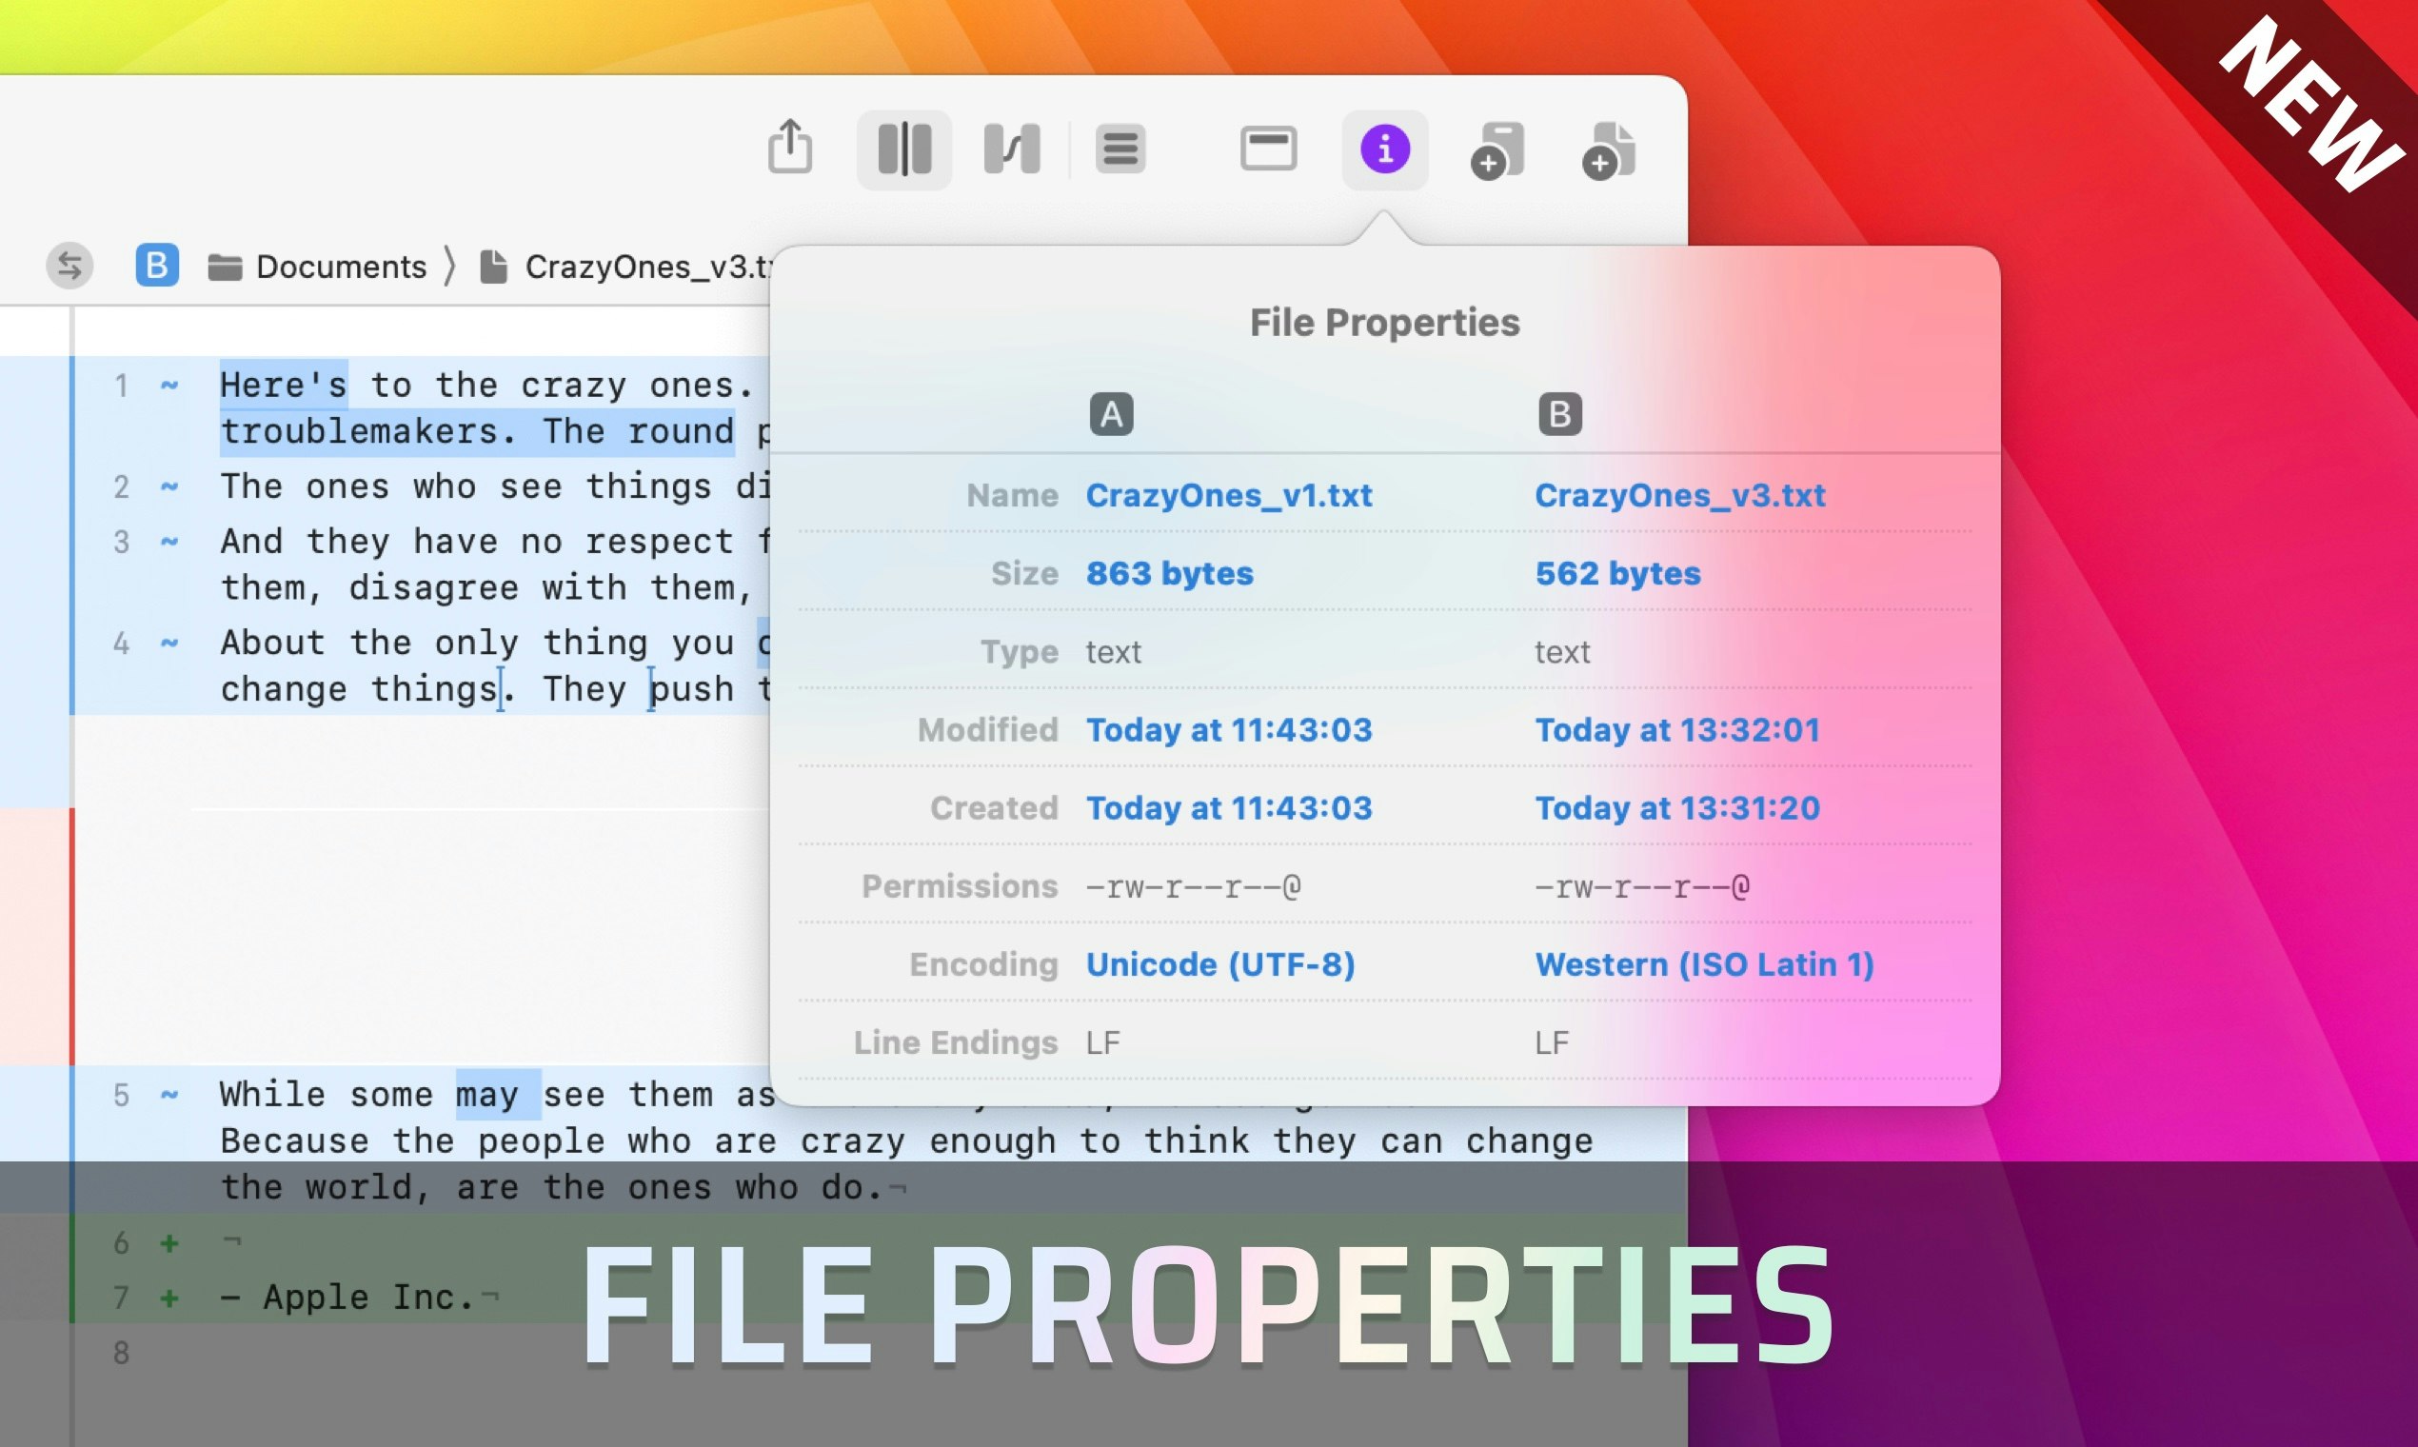Click the add folder comparison icon
The height and width of the screenshot is (1447, 2418).
(1496, 150)
